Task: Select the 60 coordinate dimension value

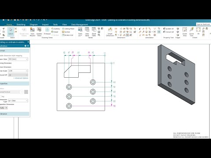Action: [114, 92]
